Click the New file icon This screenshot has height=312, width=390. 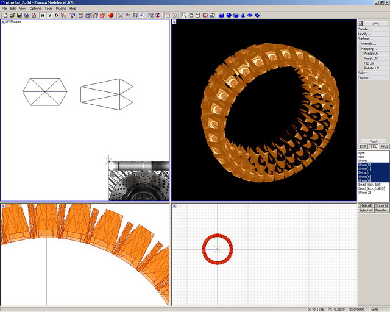pyautogui.click(x=4, y=15)
